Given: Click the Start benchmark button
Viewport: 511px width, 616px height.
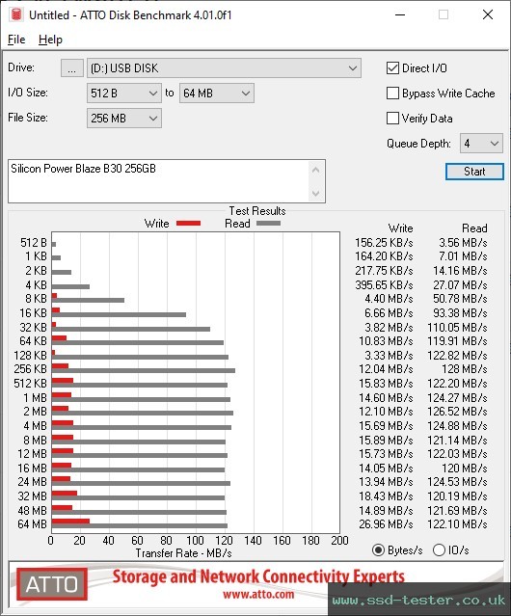Looking at the screenshot, I should tap(474, 172).
